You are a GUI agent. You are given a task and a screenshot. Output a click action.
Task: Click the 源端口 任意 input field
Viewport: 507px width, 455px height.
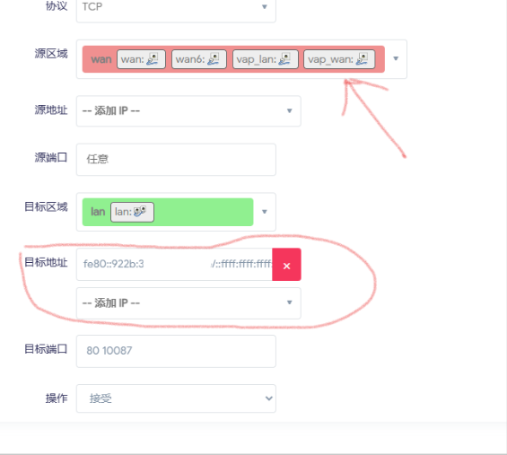(x=176, y=160)
